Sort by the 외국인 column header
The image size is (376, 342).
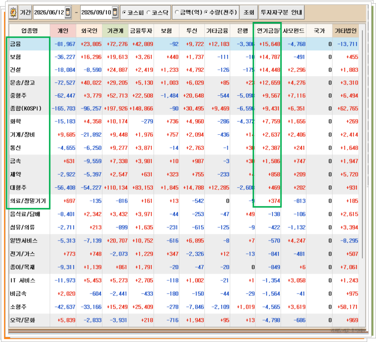coord(89,31)
